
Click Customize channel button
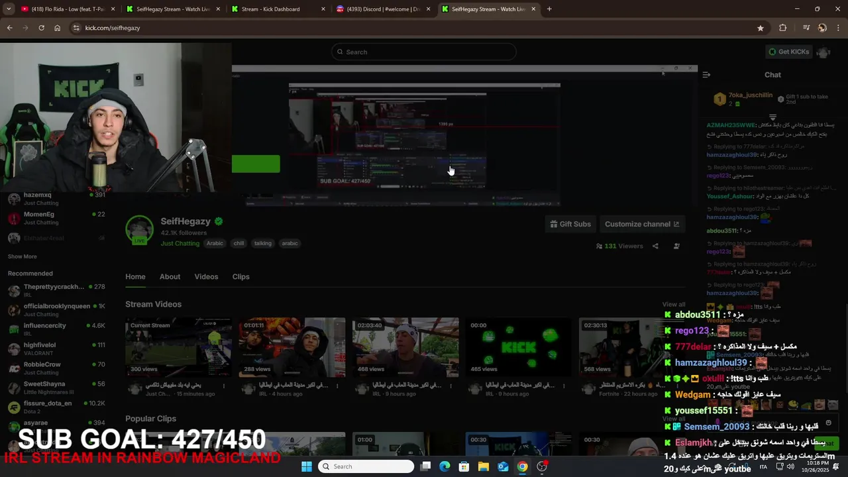click(642, 224)
